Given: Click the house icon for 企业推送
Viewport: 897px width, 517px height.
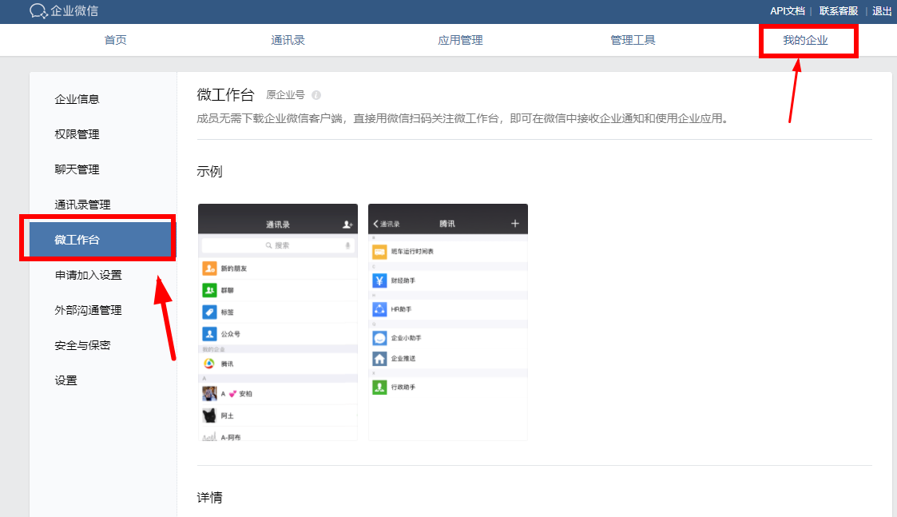Looking at the screenshot, I should click(379, 359).
